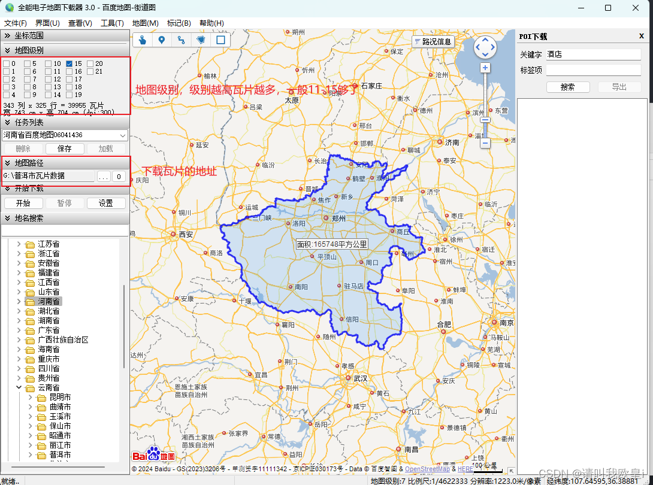The height and width of the screenshot is (485, 653).
Task: Enable map level 13 checkbox
Action: point(49,87)
